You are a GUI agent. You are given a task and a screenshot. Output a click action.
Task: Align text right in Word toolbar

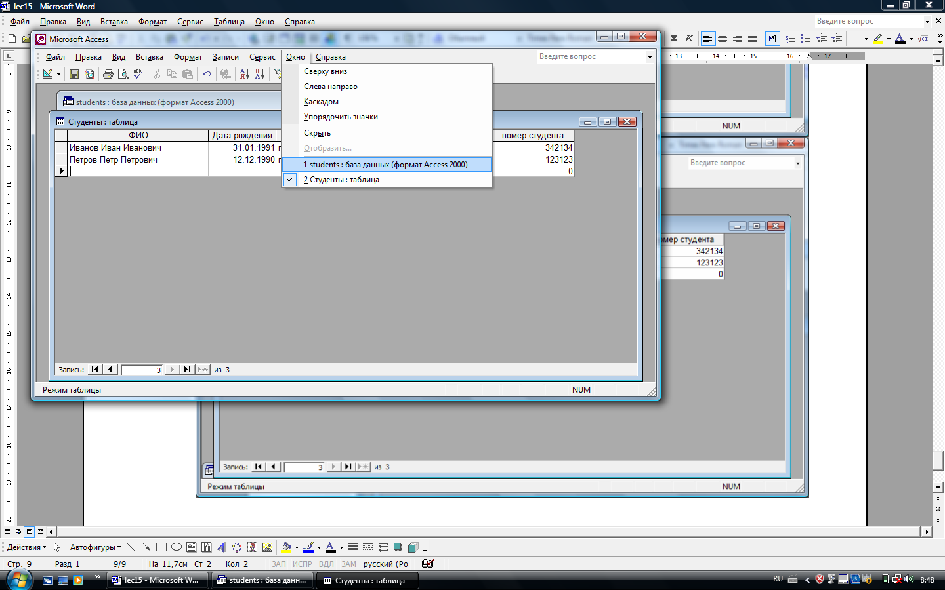pyautogui.click(x=738, y=39)
